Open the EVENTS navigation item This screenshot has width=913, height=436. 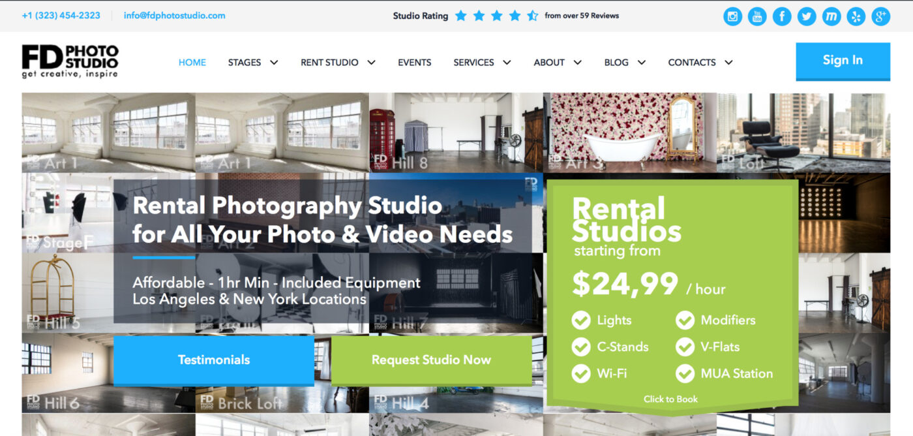pyautogui.click(x=414, y=63)
